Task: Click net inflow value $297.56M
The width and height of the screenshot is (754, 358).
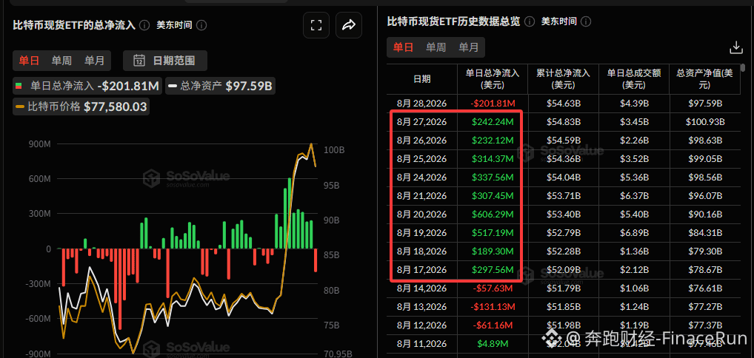Action: (493, 269)
